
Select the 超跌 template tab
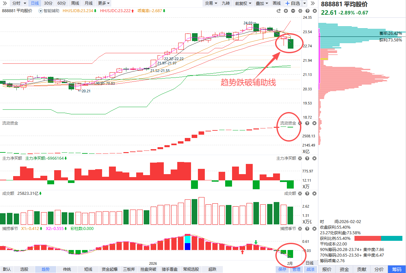(212, 269)
